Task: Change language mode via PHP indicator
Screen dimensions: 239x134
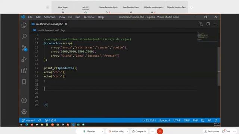Action: [195, 120]
